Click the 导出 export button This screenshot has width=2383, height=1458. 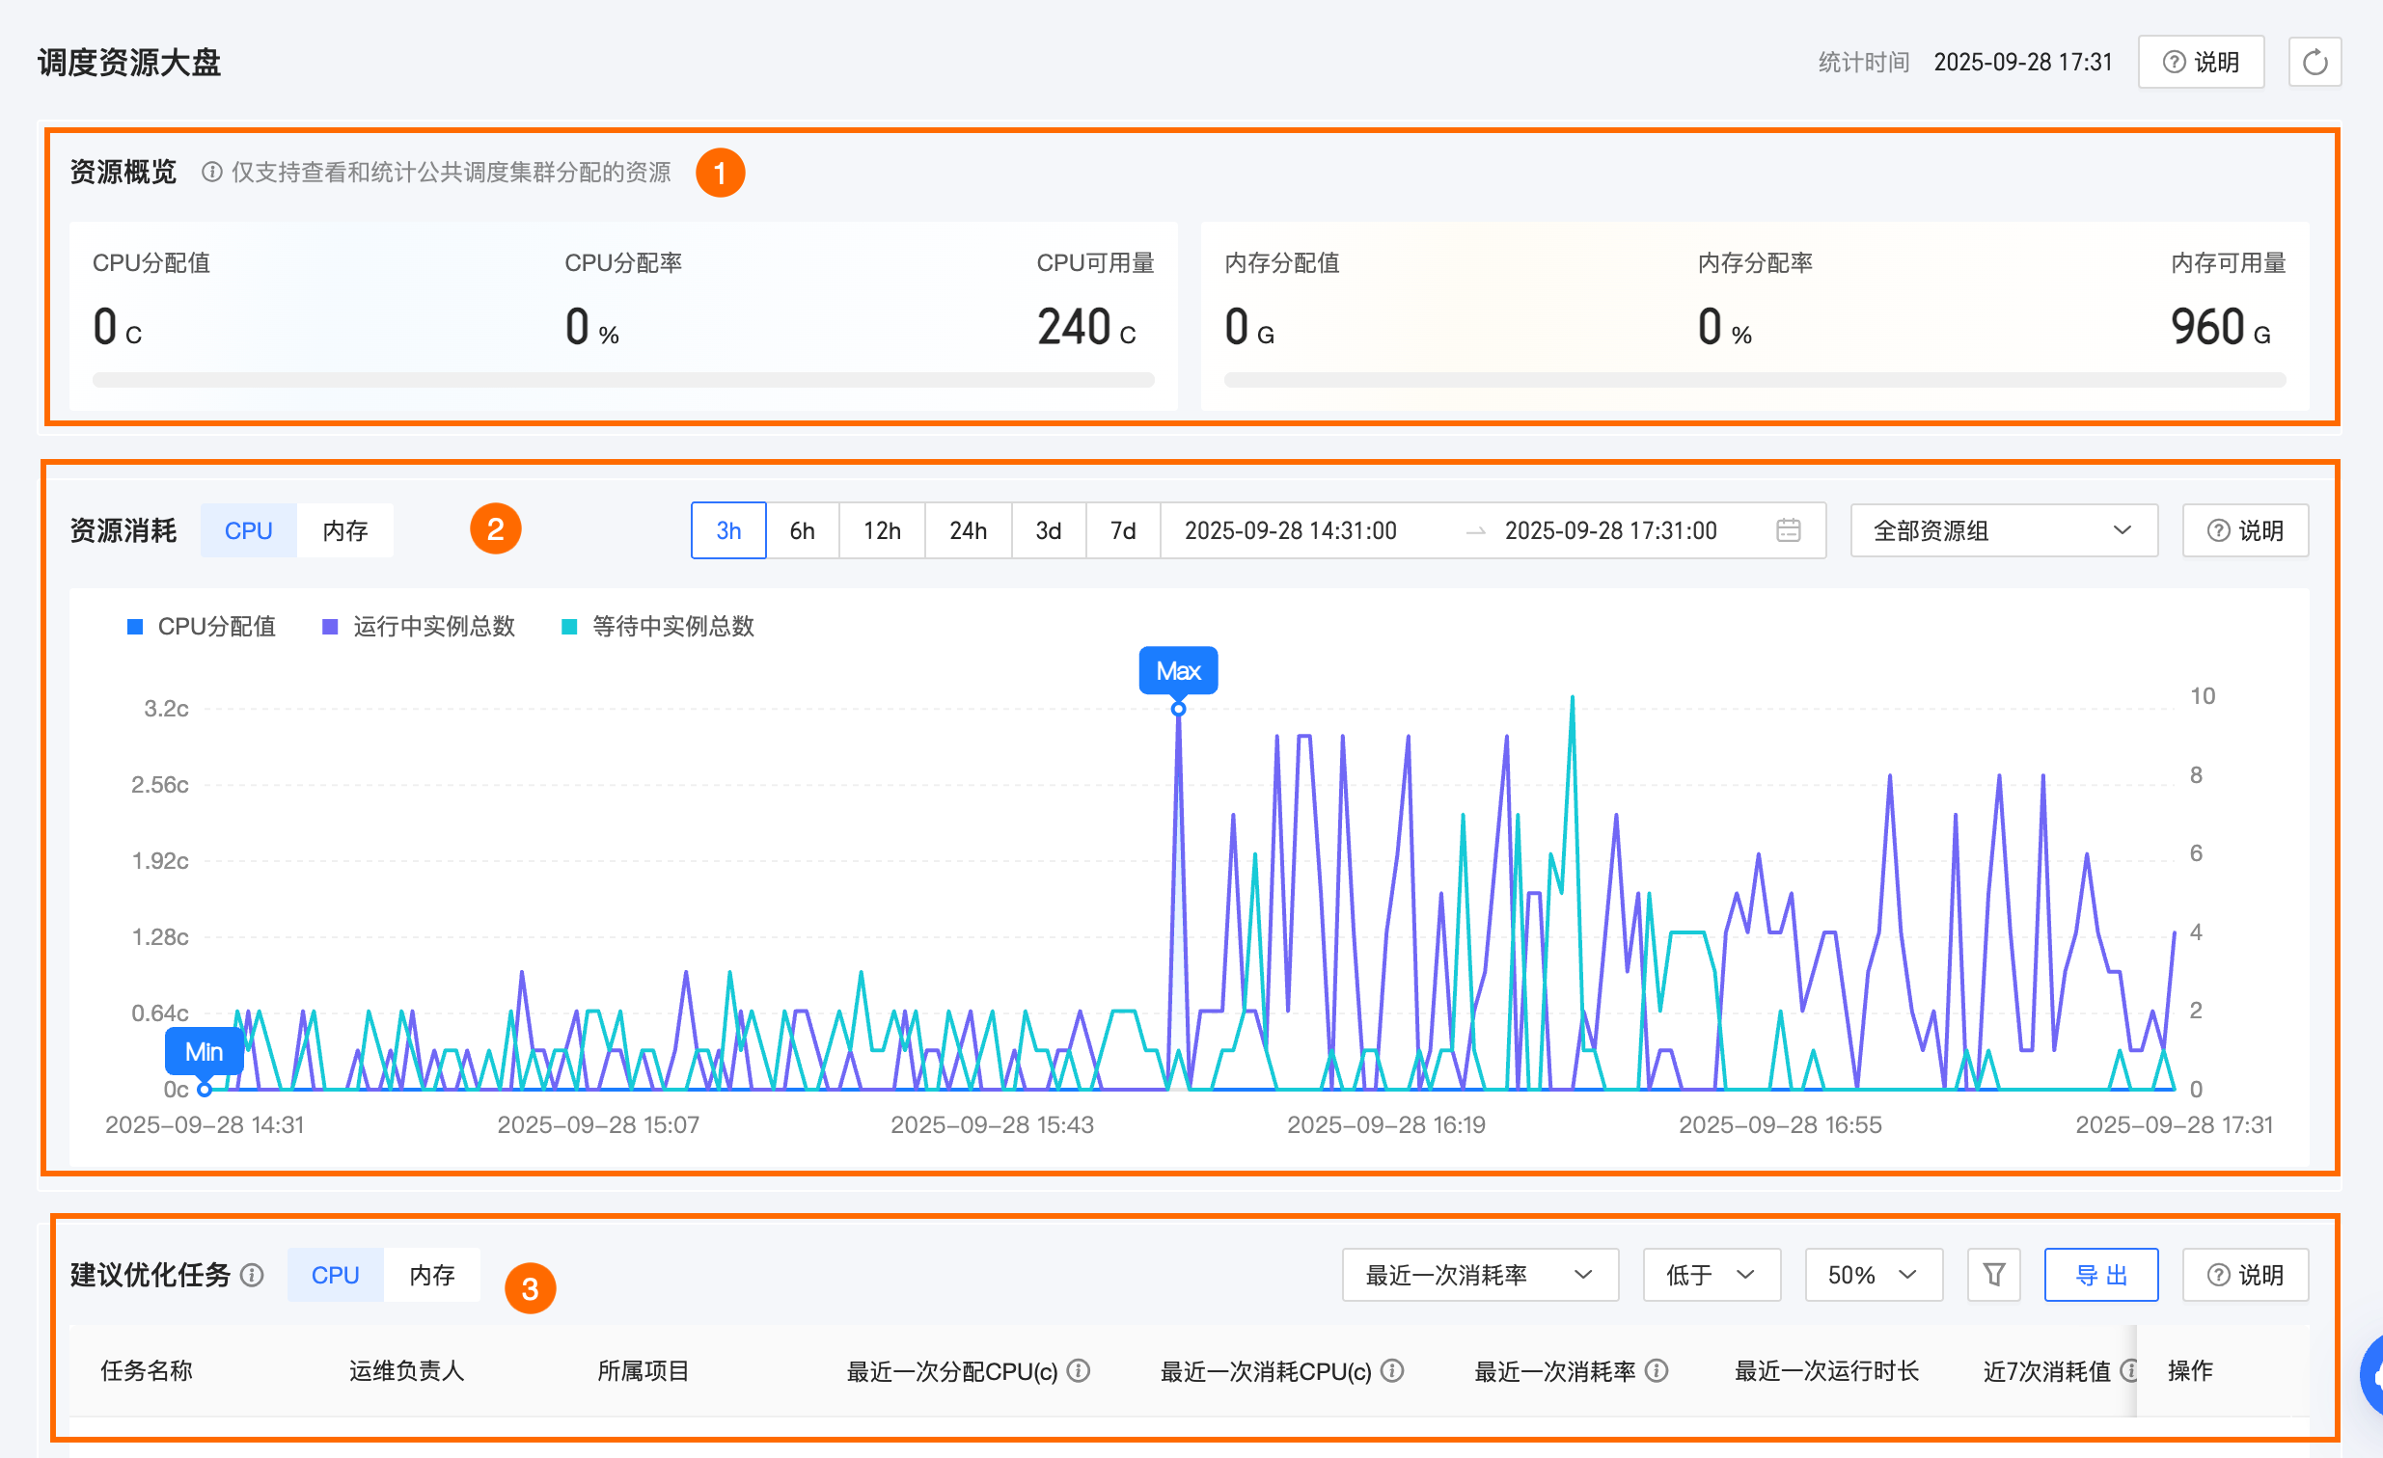(2099, 1274)
